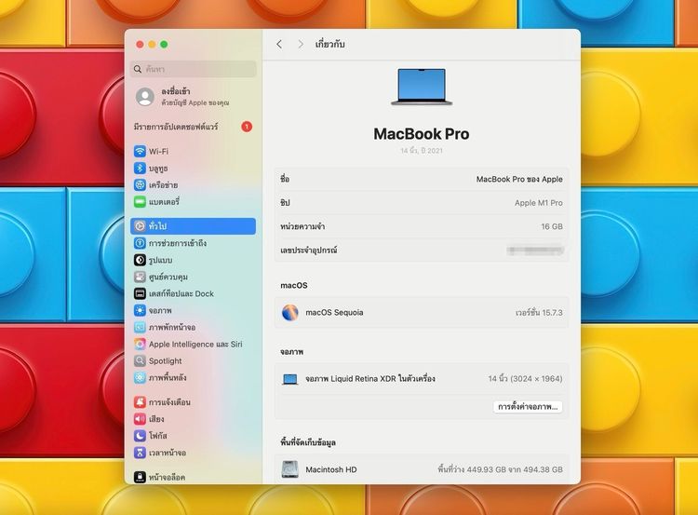The width and height of the screenshot is (698, 515).
Task: Open Apple Intelligence และ Siri icon
Action: point(140,344)
